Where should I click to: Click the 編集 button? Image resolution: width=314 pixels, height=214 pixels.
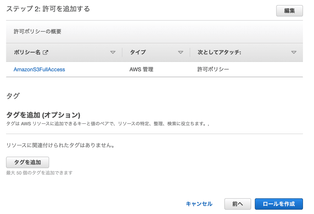(289, 11)
